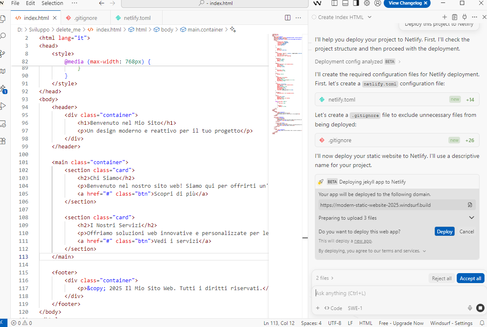This screenshot has width=487, height=327.
Task: Click the microphone voice input icon
Action: click(x=470, y=308)
